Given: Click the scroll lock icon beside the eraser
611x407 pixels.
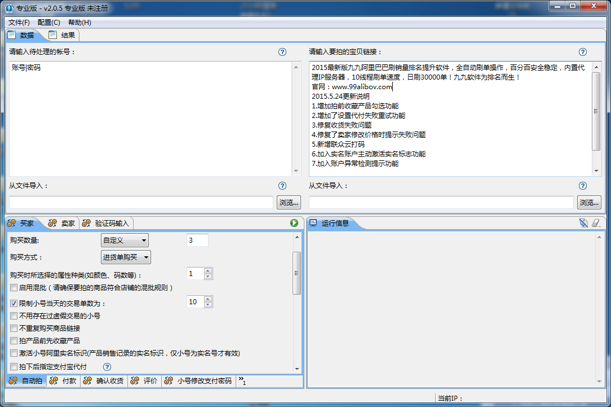Looking at the screenshot, I should [583, 223].
